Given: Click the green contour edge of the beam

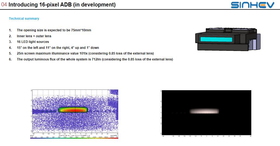Looking at the screenshot, I should (60, 110).
